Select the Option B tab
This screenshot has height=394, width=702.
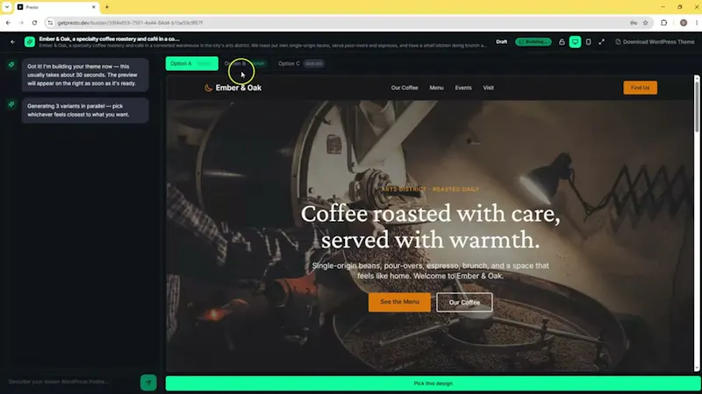pyautogui.click(x=245, y=63)
